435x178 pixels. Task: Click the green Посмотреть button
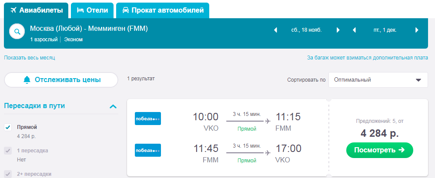pos(379,150)
